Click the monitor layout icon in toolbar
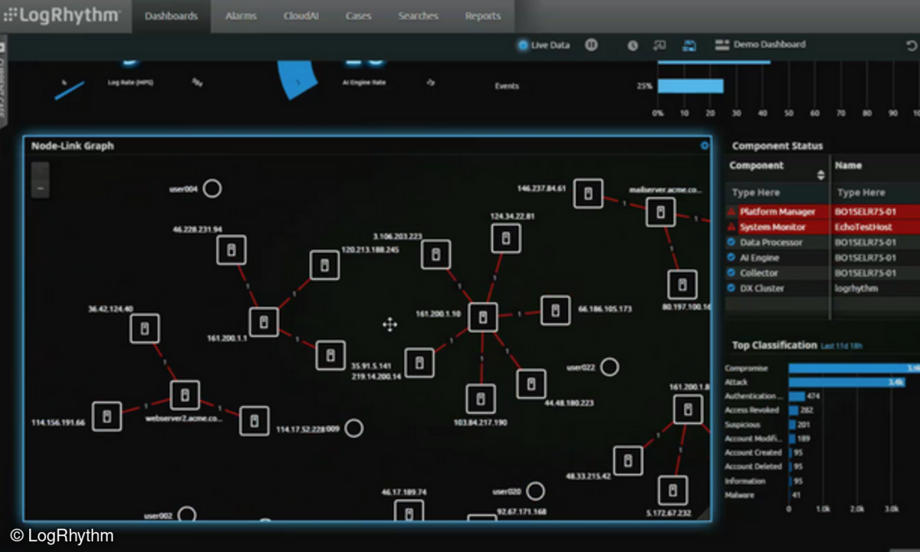920x552 pixels. point(659,45)
